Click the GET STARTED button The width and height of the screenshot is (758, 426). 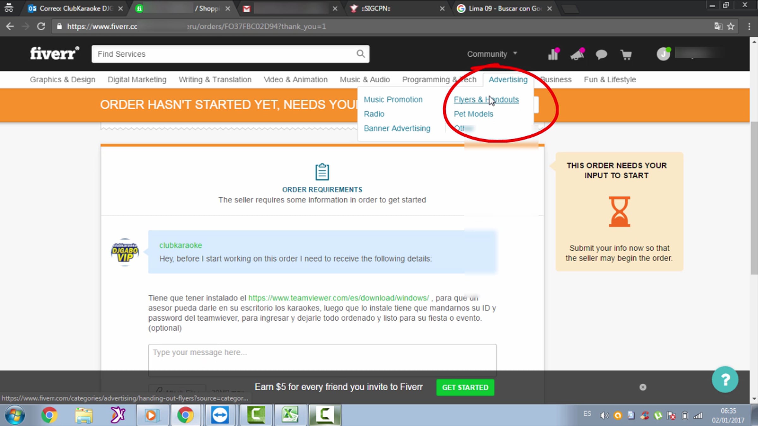click(465, 387)
